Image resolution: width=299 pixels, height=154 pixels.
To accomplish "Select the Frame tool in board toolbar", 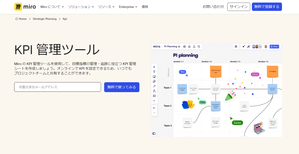I will coord(154,96).
